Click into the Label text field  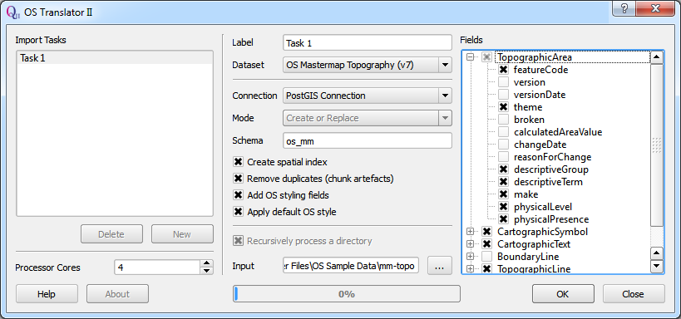(368, 43)
